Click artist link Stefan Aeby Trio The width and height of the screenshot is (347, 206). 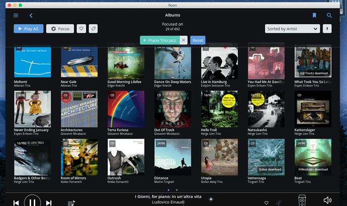212,182
